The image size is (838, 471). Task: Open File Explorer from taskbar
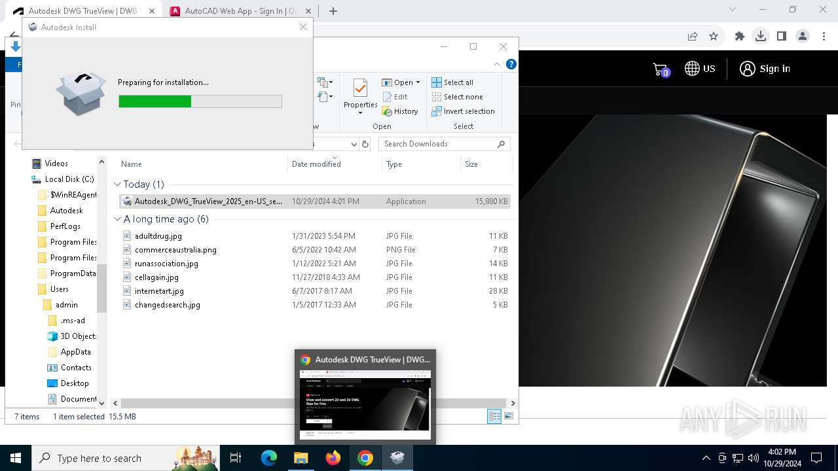pyautogui.click(x=301, y=458)
